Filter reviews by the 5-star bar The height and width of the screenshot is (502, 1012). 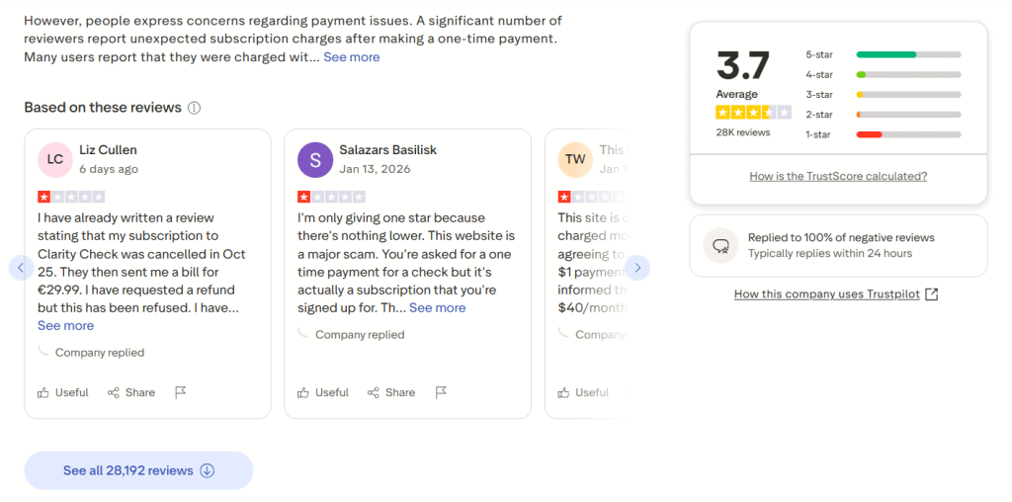click(908, 54)
